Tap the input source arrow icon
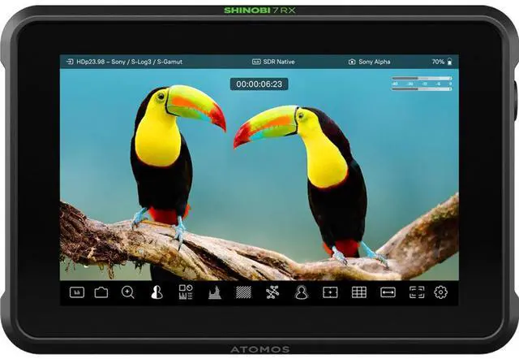 70,62
